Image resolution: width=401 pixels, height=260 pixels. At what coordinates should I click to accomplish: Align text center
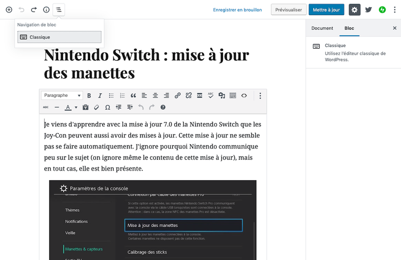(155, 95)
